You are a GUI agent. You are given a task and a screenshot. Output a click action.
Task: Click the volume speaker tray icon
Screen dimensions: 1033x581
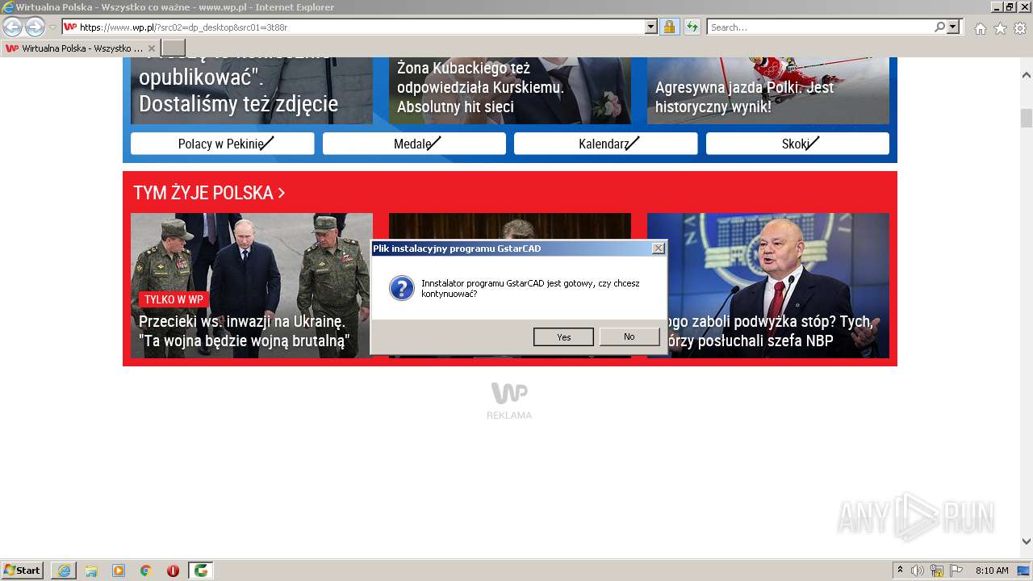click(918, 571)
